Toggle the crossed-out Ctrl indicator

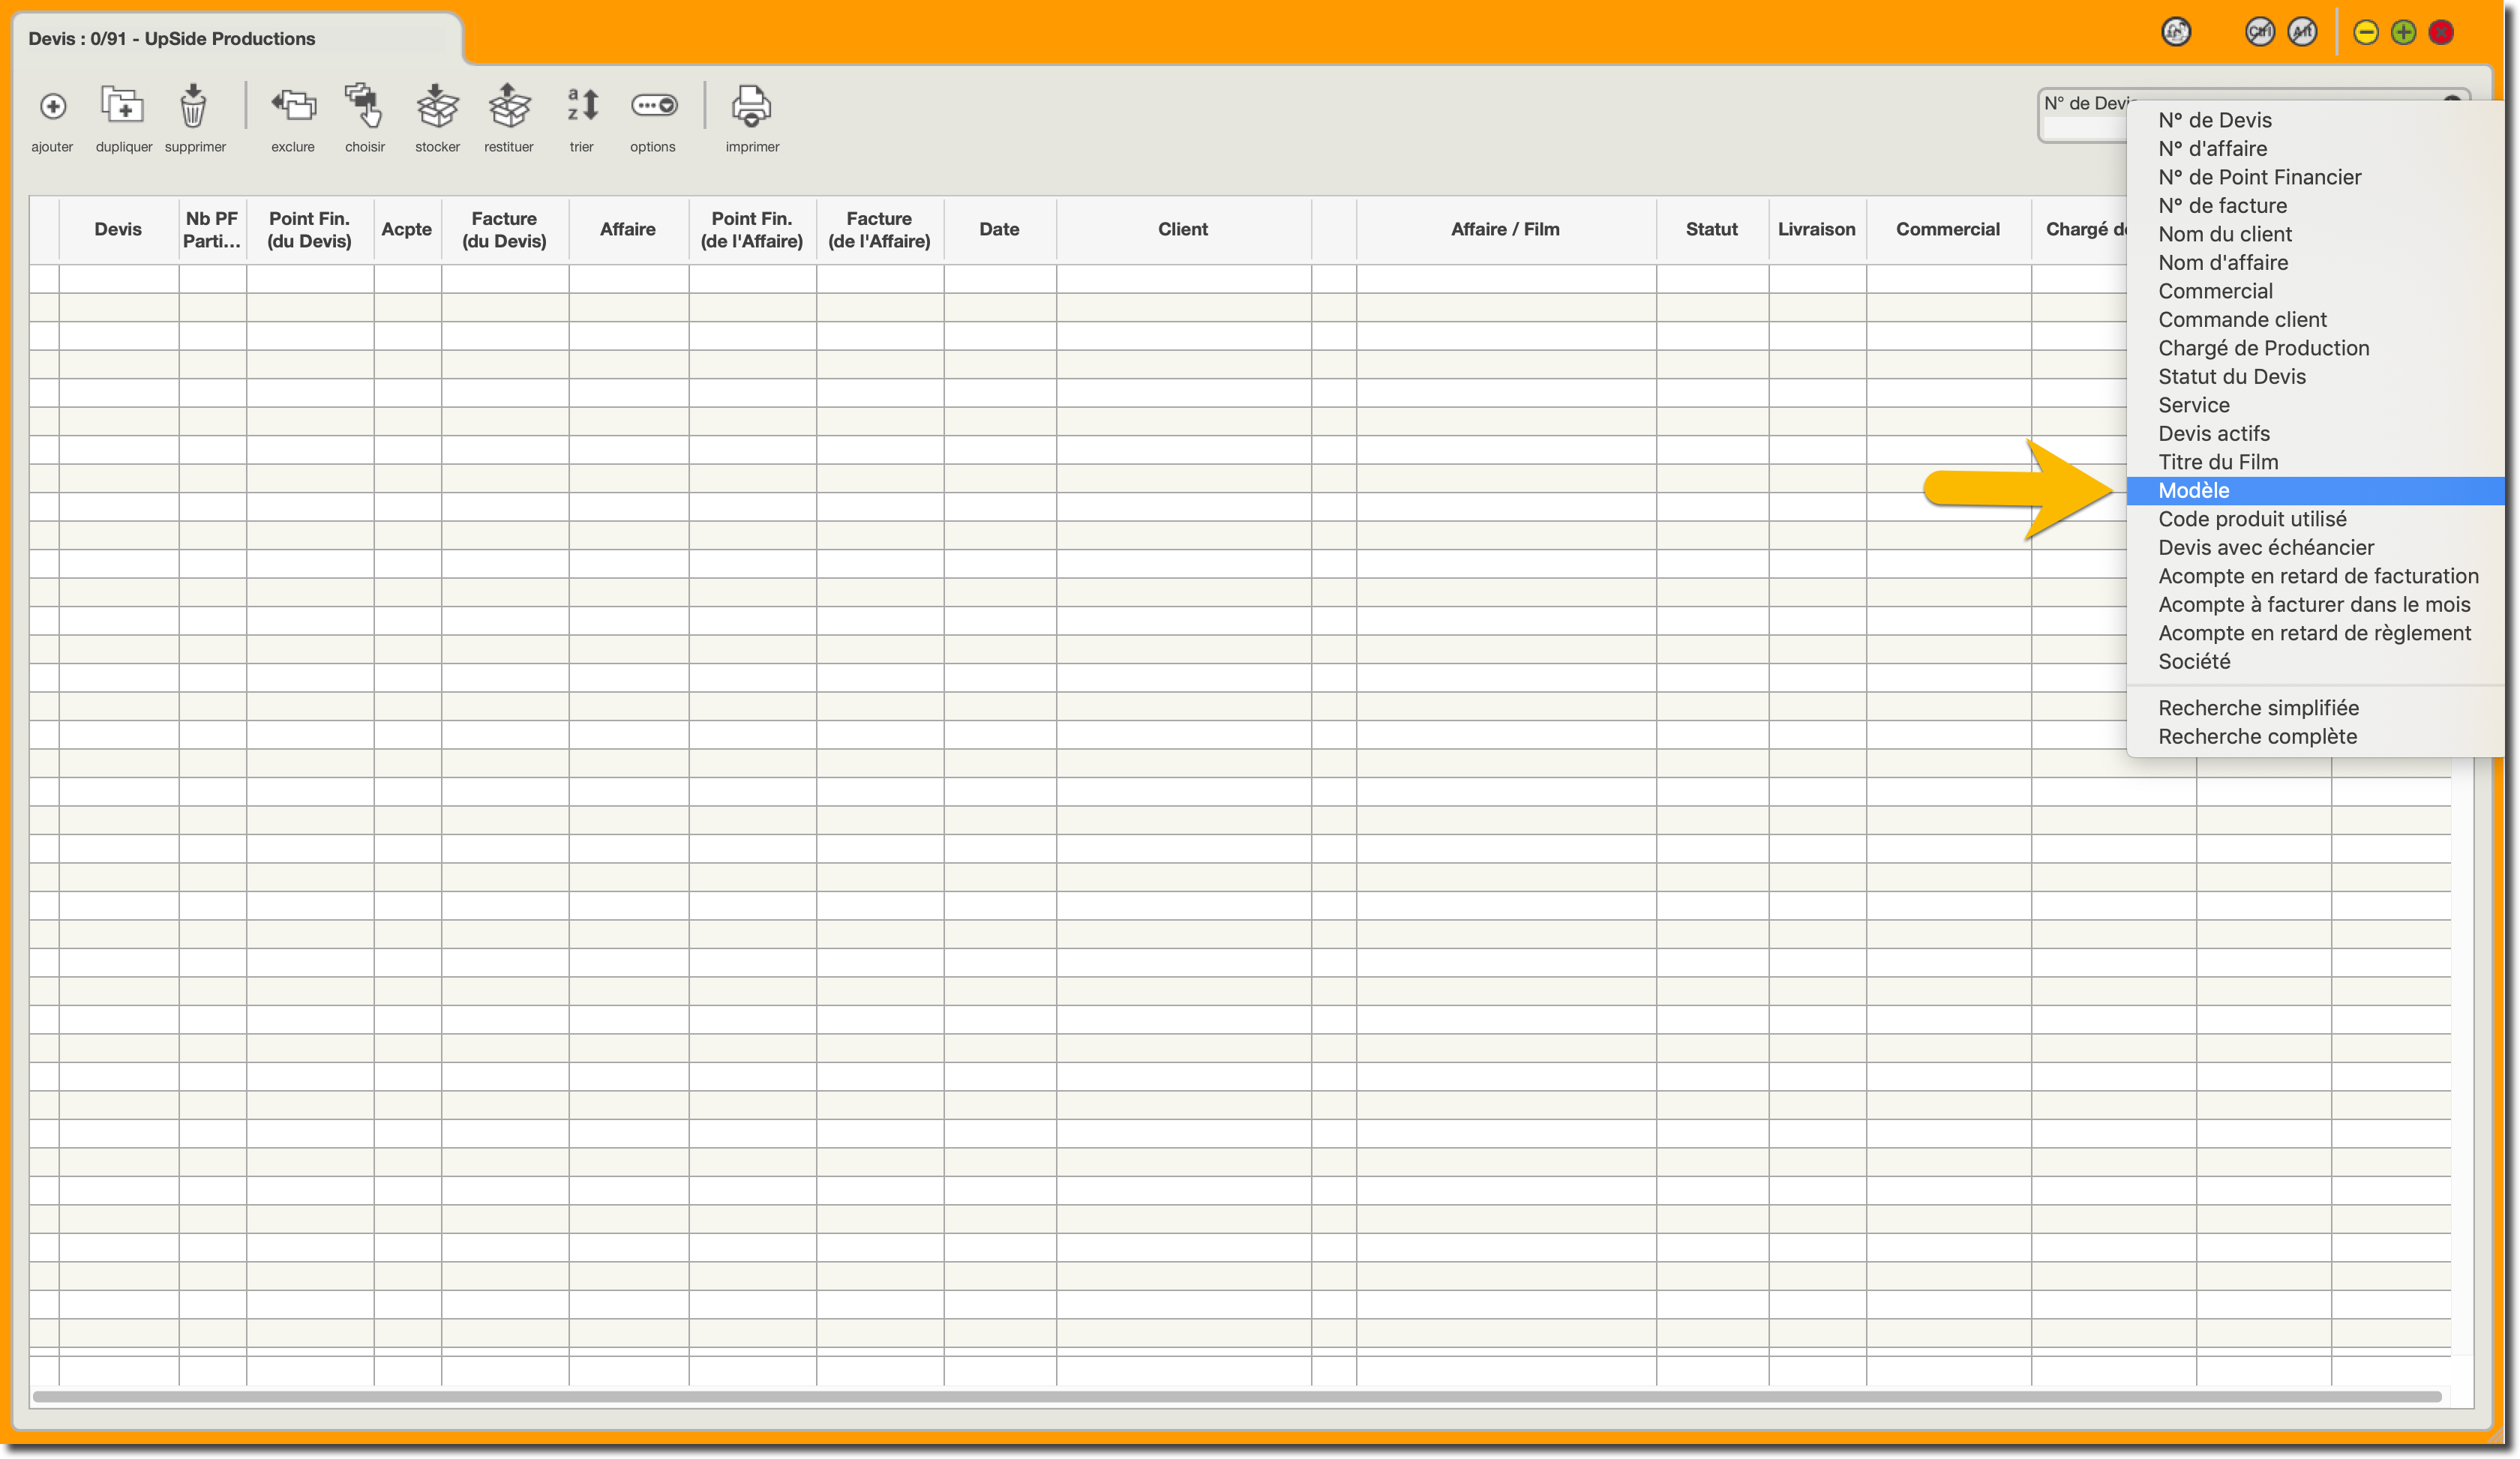tap(2259, 32)
